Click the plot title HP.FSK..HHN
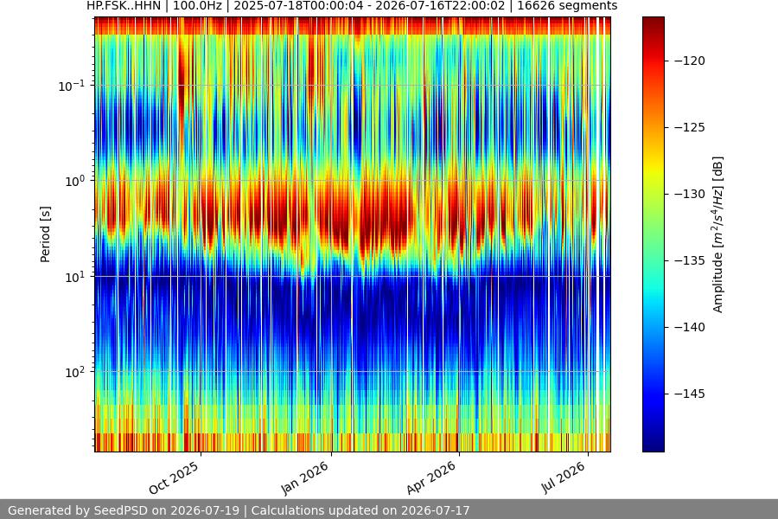 point(124,6)
